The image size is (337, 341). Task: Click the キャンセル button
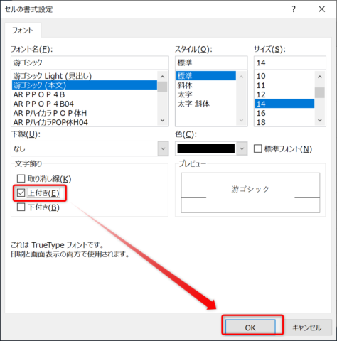[307, 328]
